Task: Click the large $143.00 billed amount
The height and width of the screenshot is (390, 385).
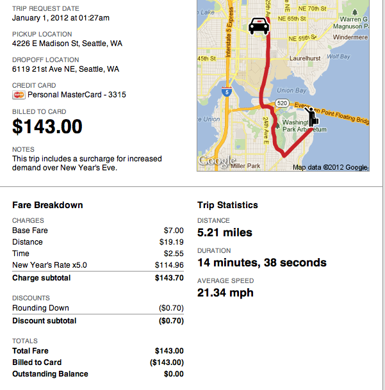Action: point(47,127)
